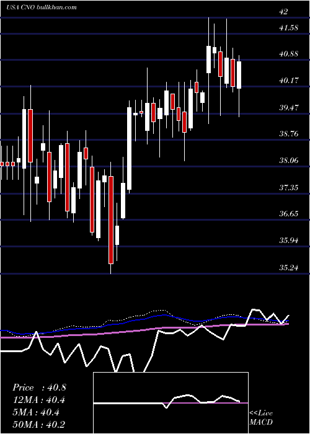The width and height of the screenshot is (310, 434).
Task: Click the 36.65 price axis label
Action: [289, 213]
